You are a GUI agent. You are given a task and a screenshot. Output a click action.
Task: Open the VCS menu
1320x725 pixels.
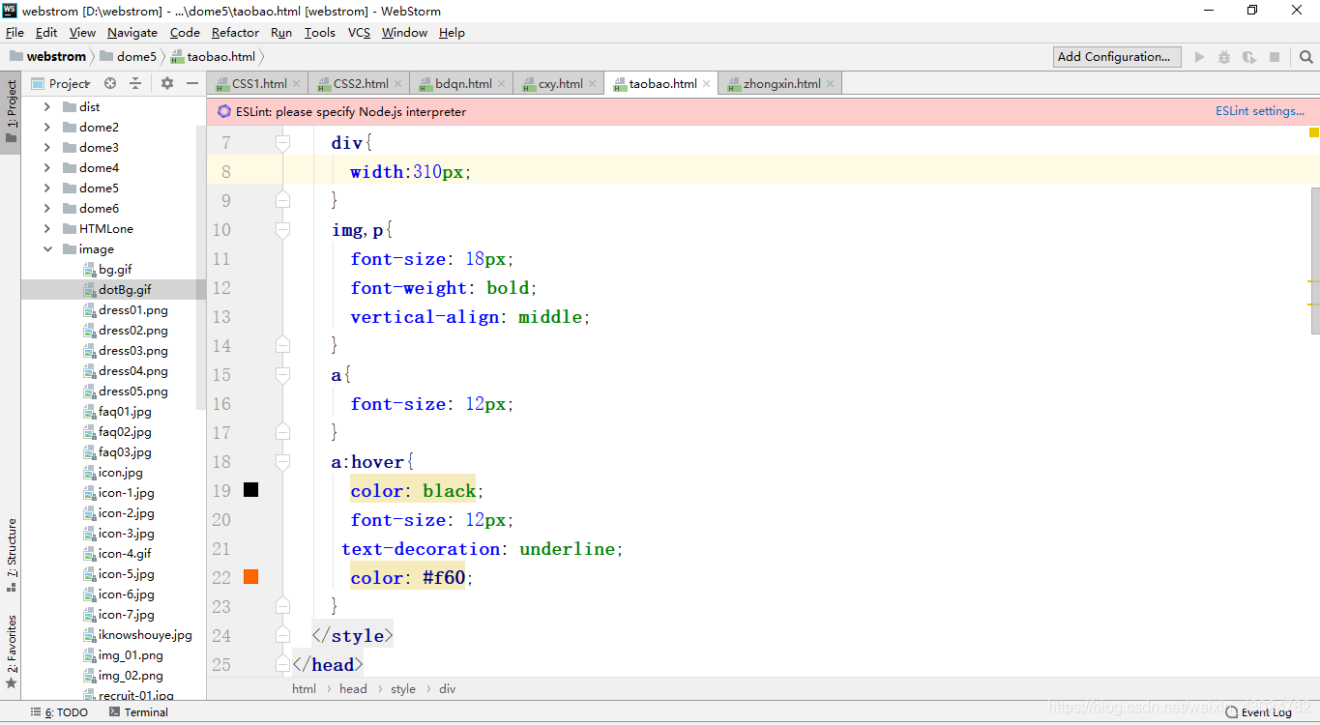[359, 33]
